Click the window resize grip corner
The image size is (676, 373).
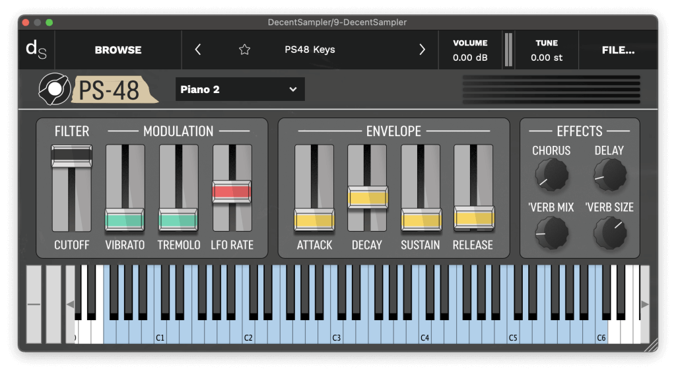pos(652,345)
